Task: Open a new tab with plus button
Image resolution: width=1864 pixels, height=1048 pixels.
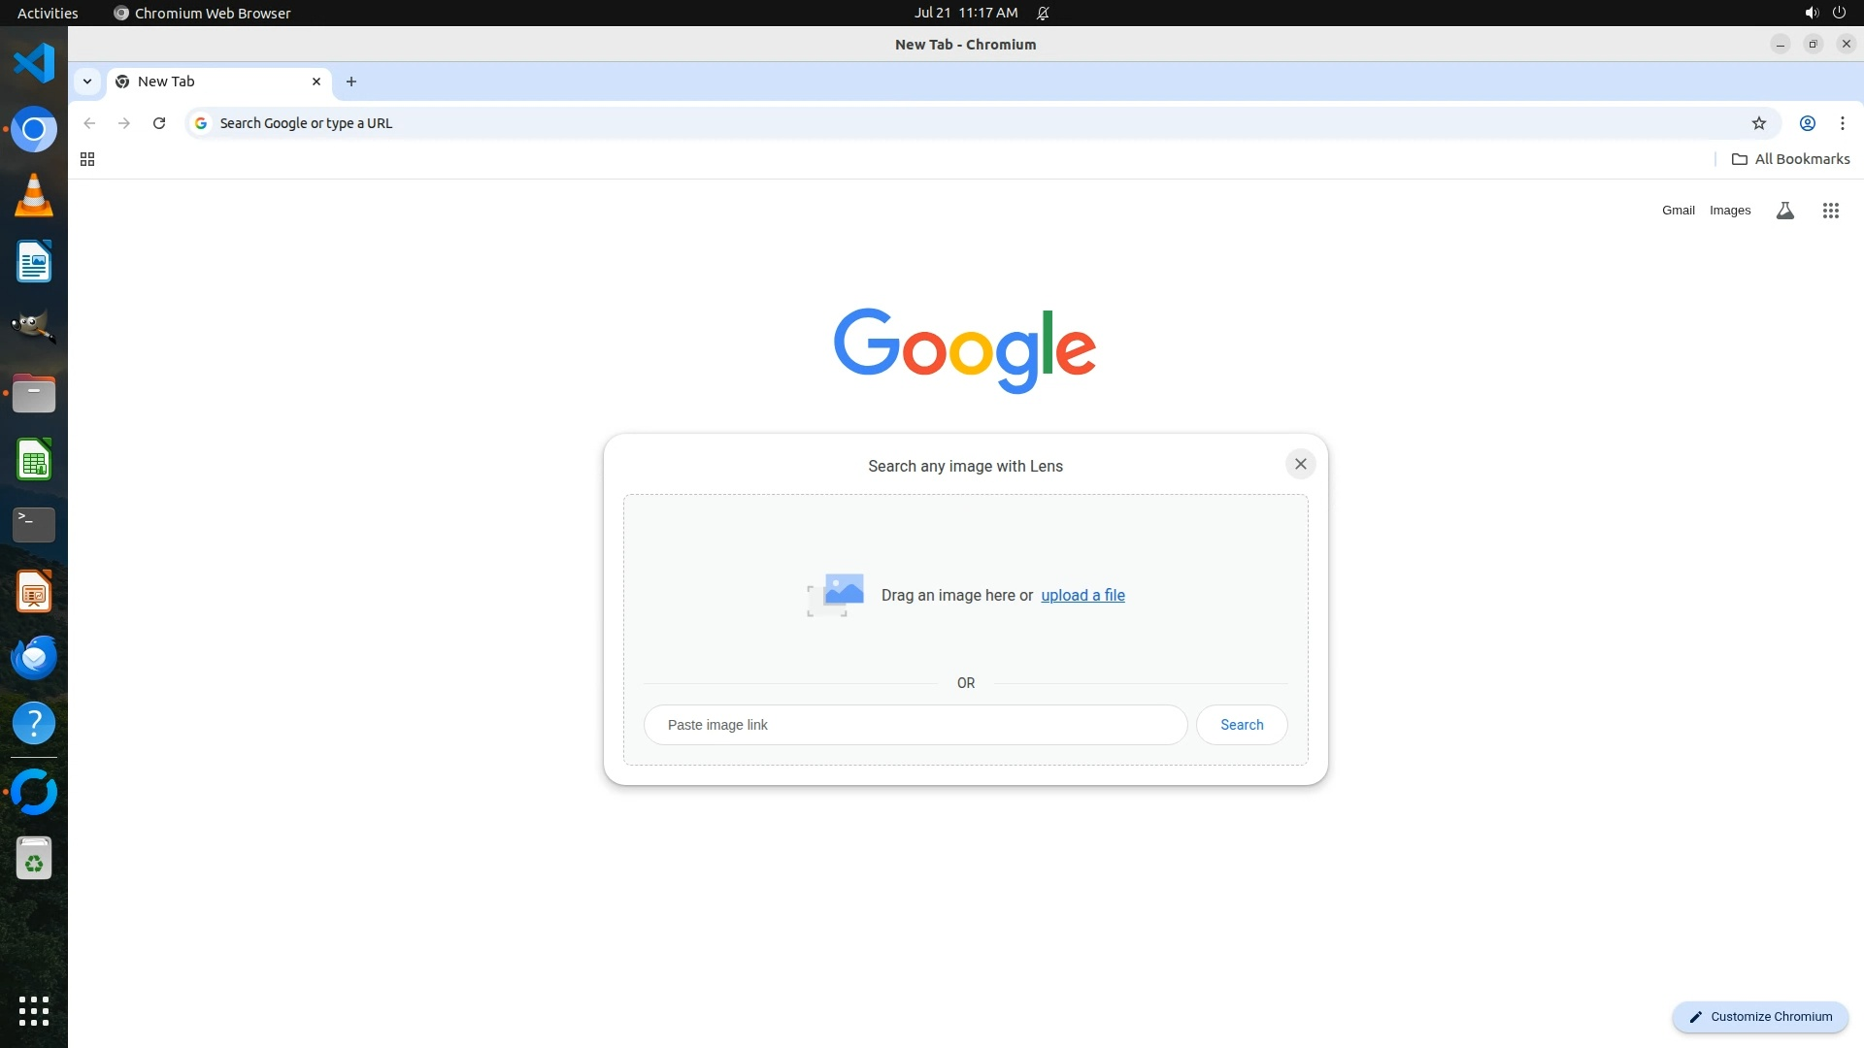Action: pos(351,82)
